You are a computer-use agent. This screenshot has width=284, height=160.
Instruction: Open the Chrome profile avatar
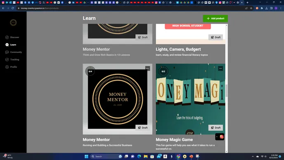276,8
